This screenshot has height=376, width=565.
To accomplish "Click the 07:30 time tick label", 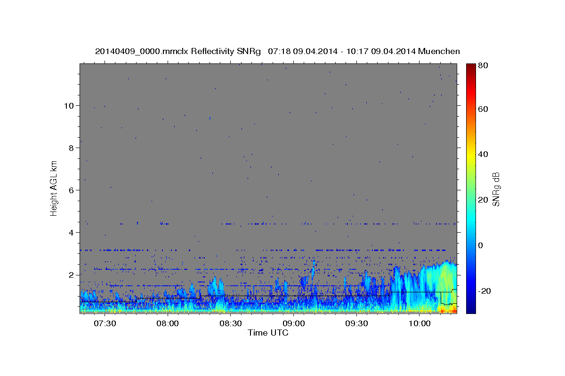I will [105, 323].
